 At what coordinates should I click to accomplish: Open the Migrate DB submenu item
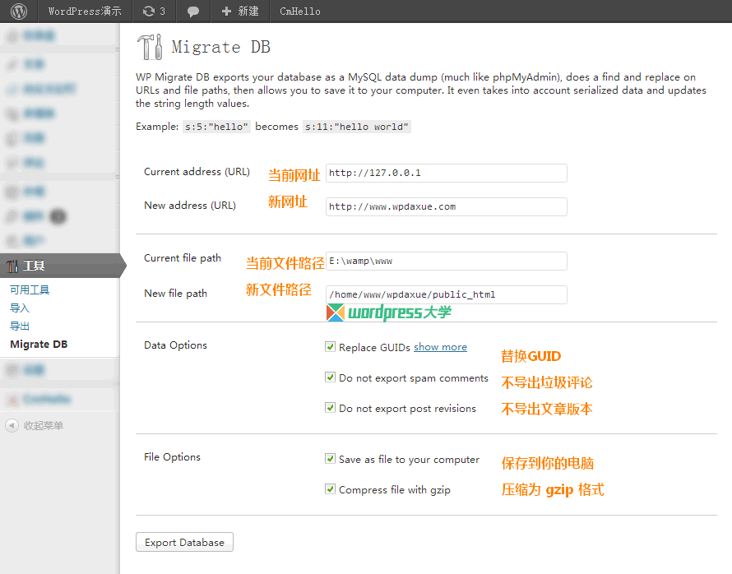click(39, 344)
